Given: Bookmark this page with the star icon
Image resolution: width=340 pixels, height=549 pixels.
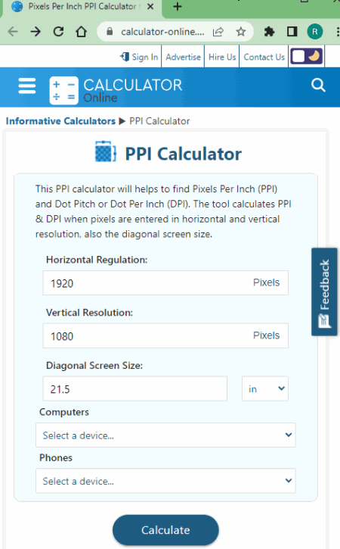Looking at the screenshot, I should 241,32.
